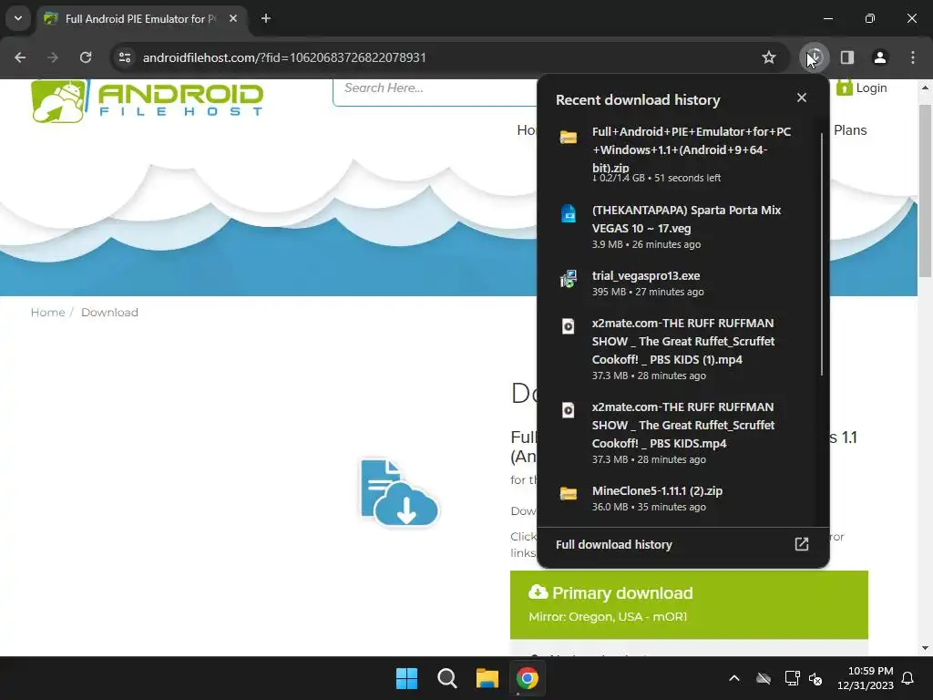Show hidden system tray icons
The width and height of the screenshot is (933, 700).
click(x=734, y=678)
